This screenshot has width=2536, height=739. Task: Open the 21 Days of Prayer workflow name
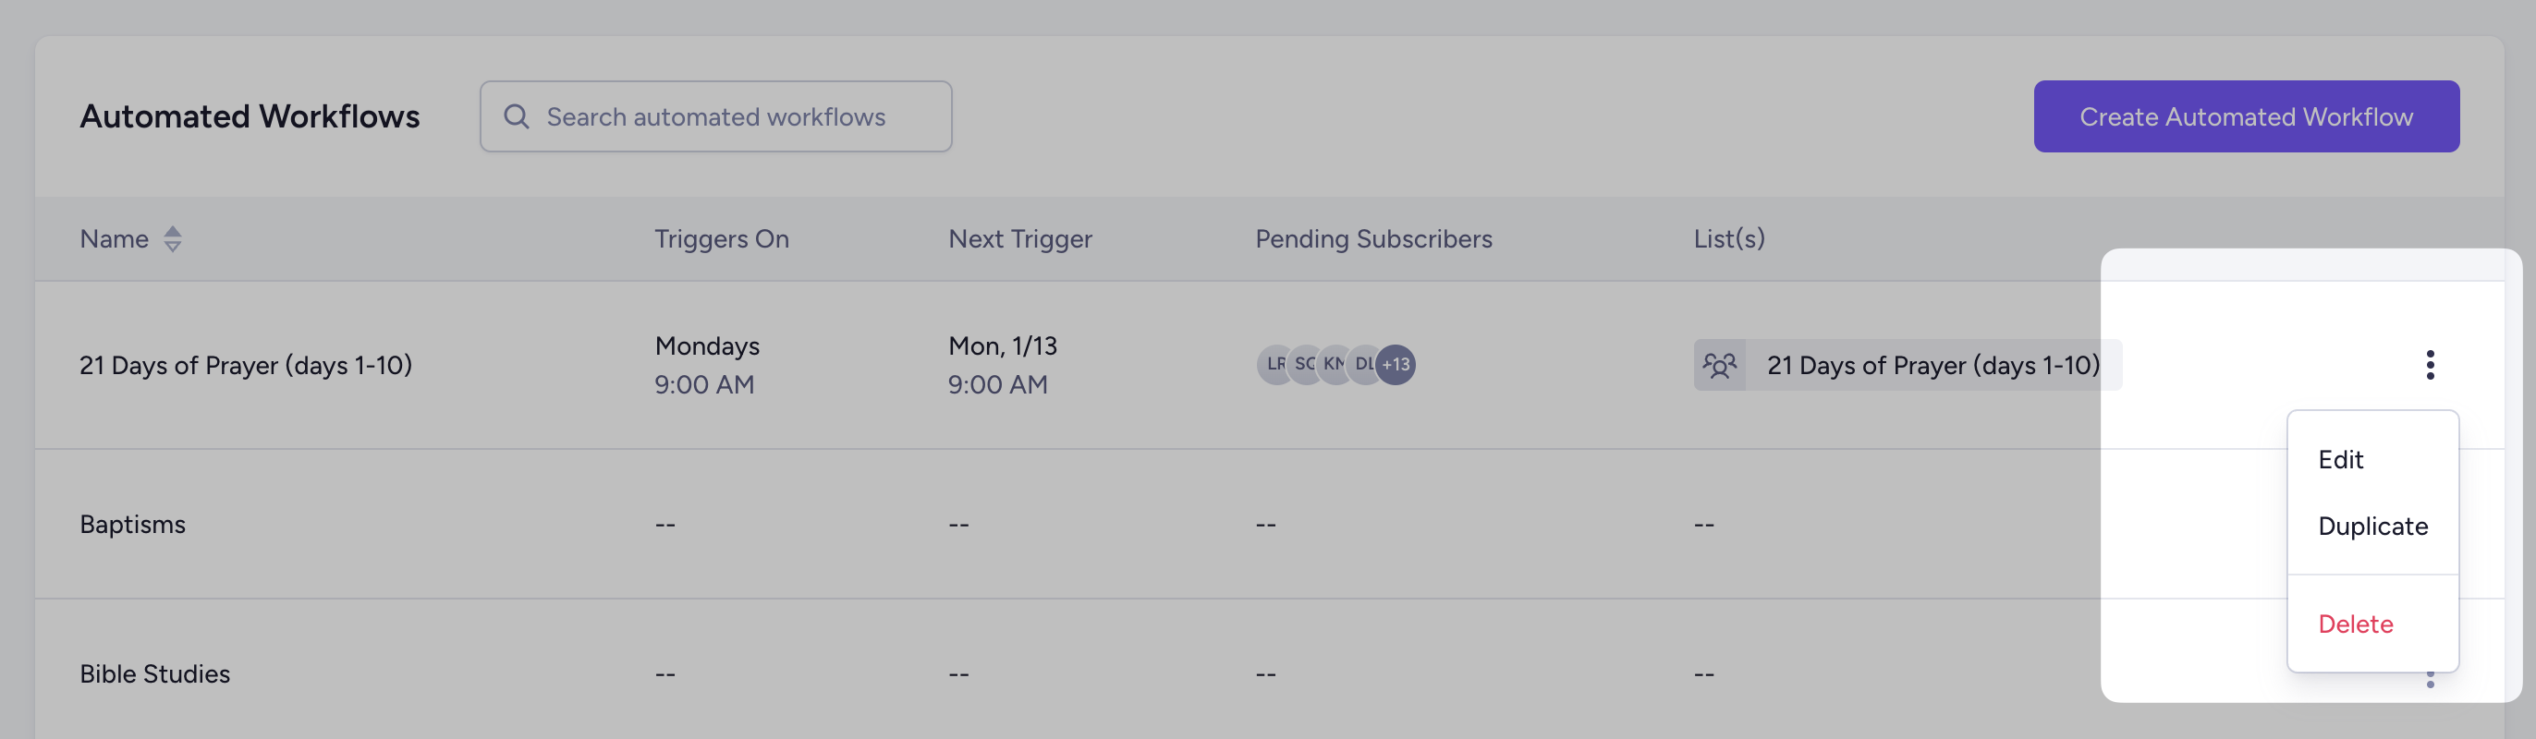coord(245,366)
